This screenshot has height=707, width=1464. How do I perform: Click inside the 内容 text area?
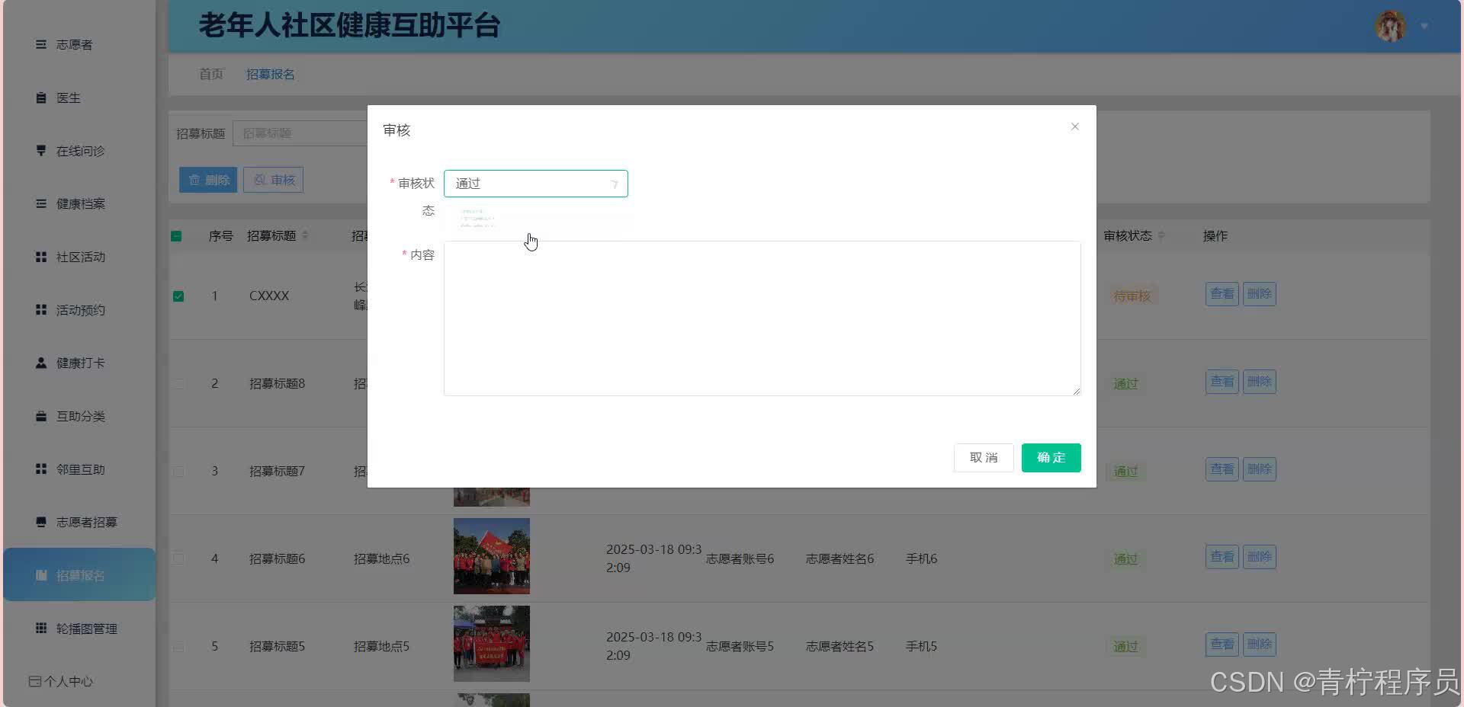point(761,318)
